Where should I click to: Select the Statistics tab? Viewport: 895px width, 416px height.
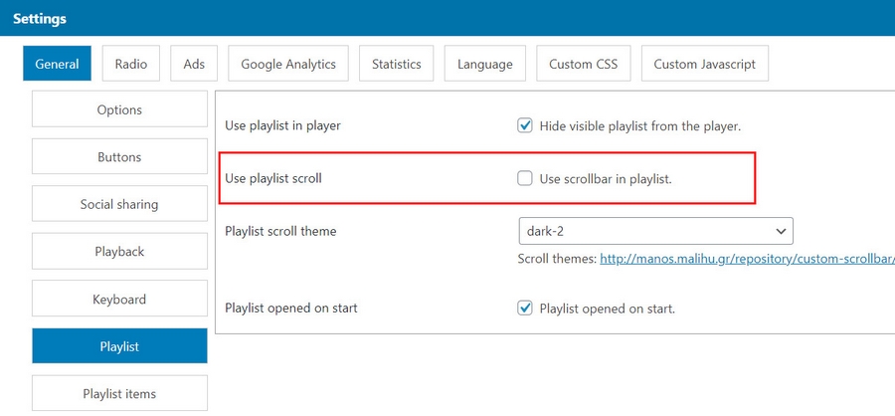397,64
